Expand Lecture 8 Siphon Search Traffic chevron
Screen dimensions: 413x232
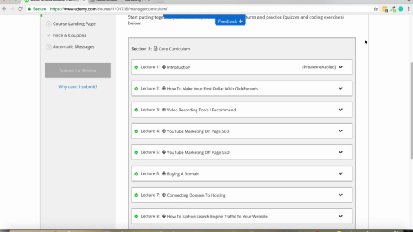click(x=341, y=217)
